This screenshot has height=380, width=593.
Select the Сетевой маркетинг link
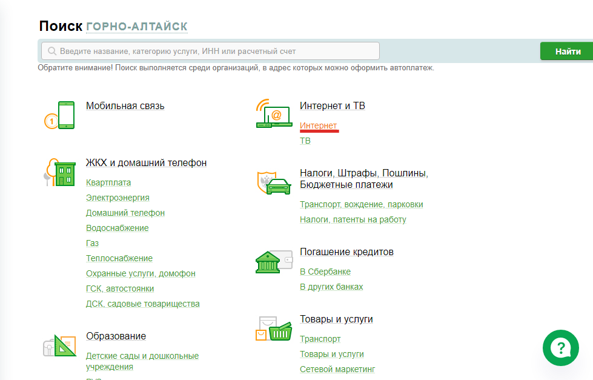tap(338, 369)
